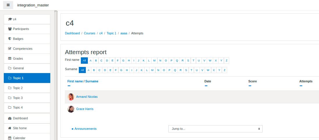Viewport: 319px width, 140px height.
Task: Select All in Surname filter
Action: click(x=82, y=70)
